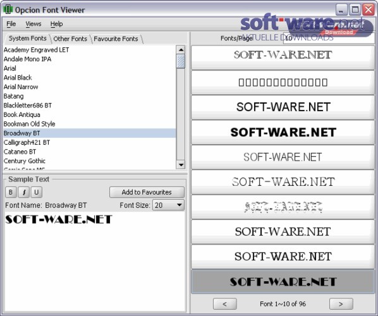
Task: Open the Views menu
Action: click(x=34, y=24)
